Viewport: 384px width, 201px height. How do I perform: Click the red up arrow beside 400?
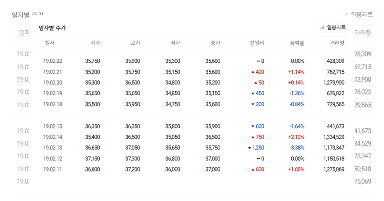tap(253, 72)
